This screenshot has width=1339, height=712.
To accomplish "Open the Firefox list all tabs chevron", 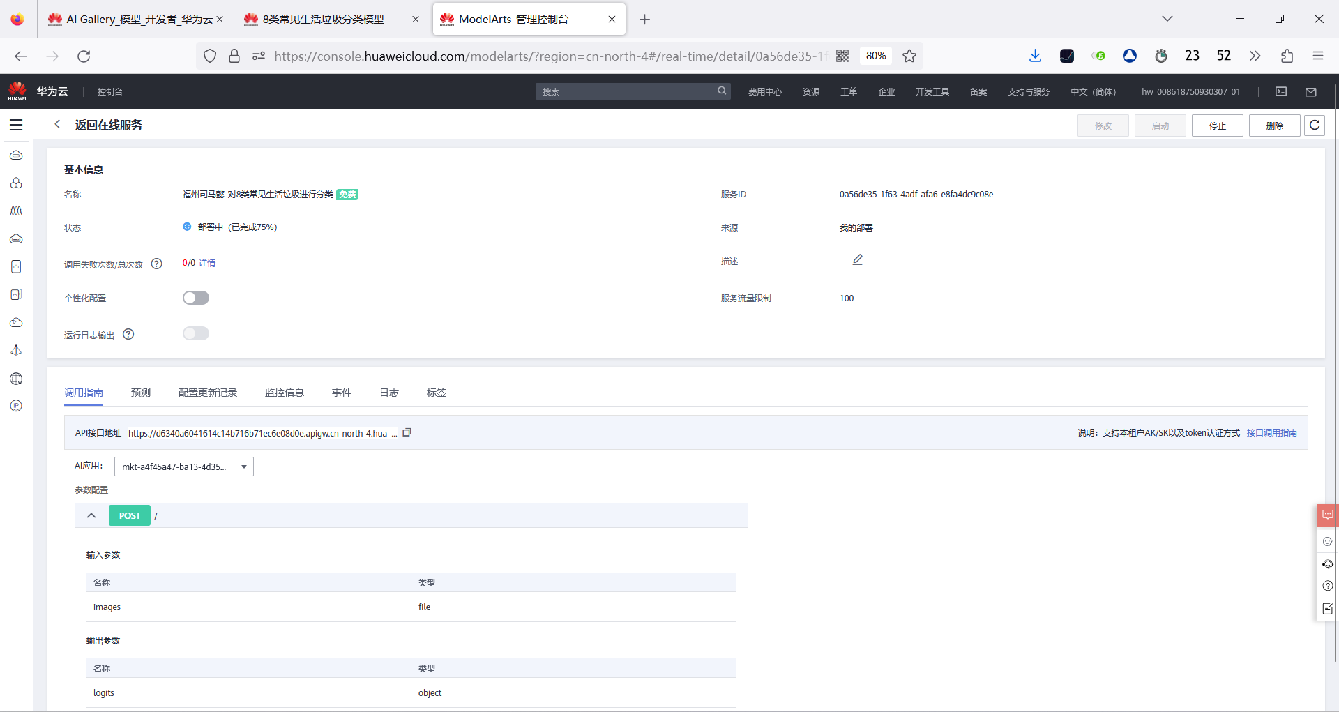I will (x=1167, y=19).
